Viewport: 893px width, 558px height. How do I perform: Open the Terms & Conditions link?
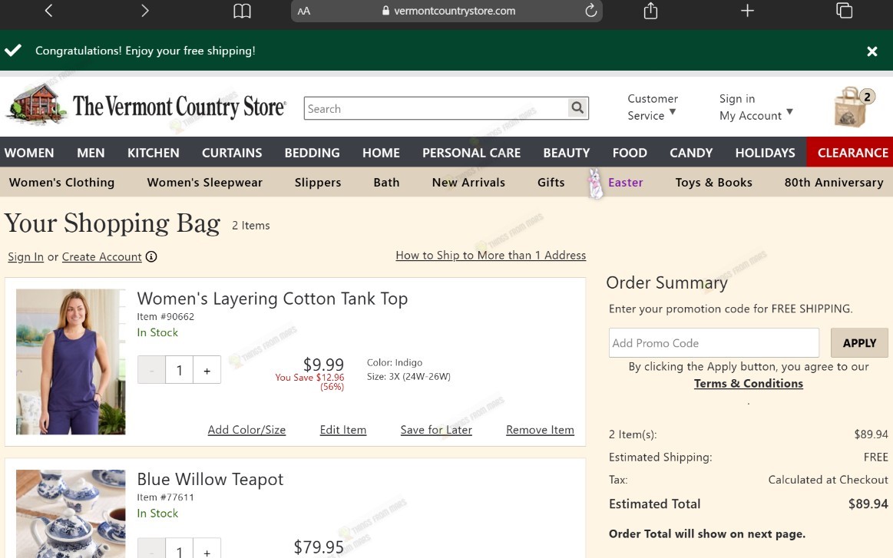pos(749,384)
